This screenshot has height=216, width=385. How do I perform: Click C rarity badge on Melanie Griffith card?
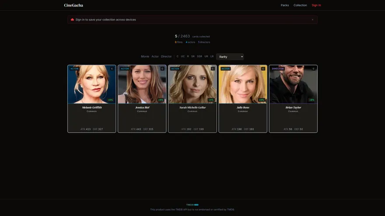pos(112,69)
